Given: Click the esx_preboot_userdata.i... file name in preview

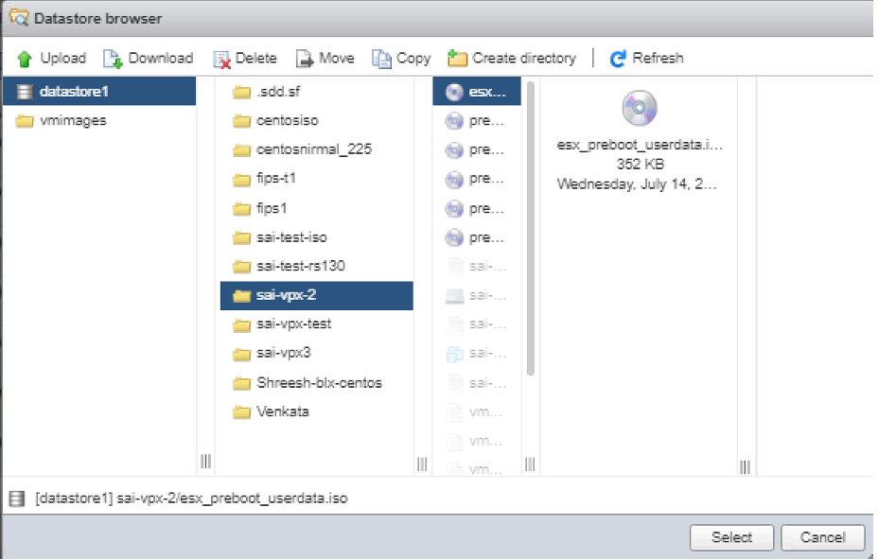Looking at the screenshot, I should 640,145.
